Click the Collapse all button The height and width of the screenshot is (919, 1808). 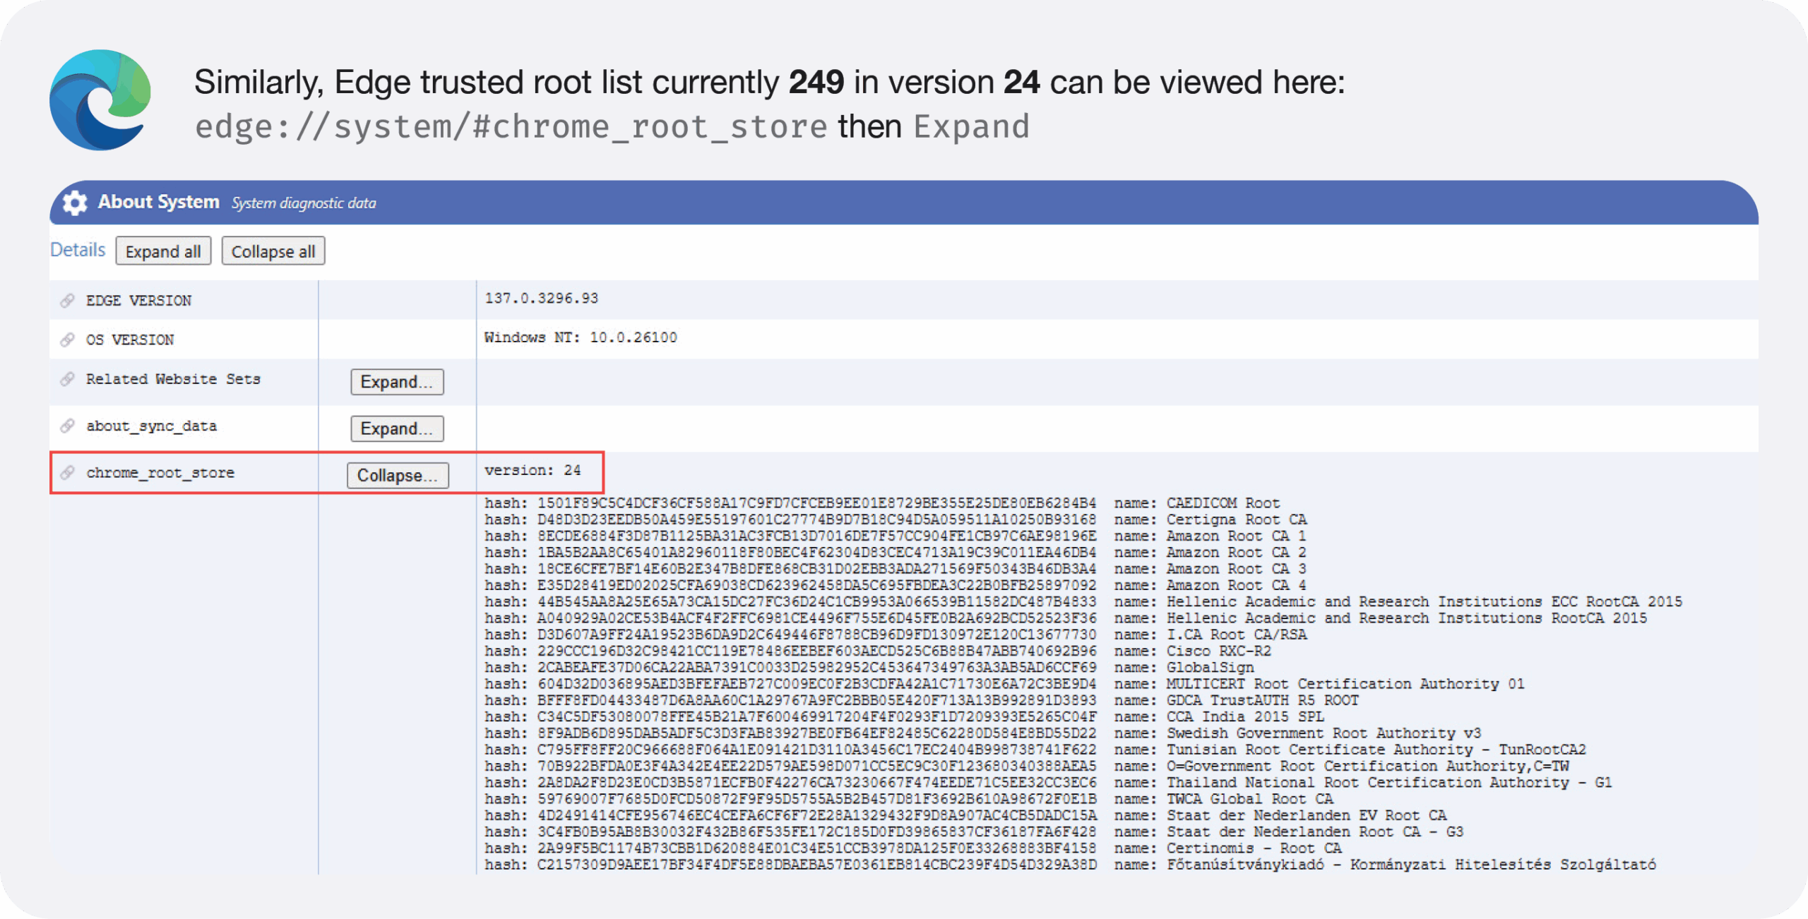pyautogui.click(x=273, y=251)
